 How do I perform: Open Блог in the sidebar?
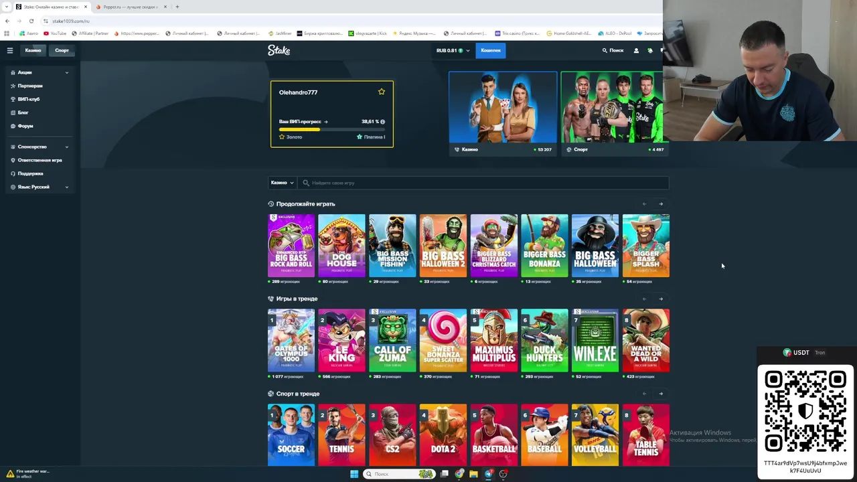point(23,112)
